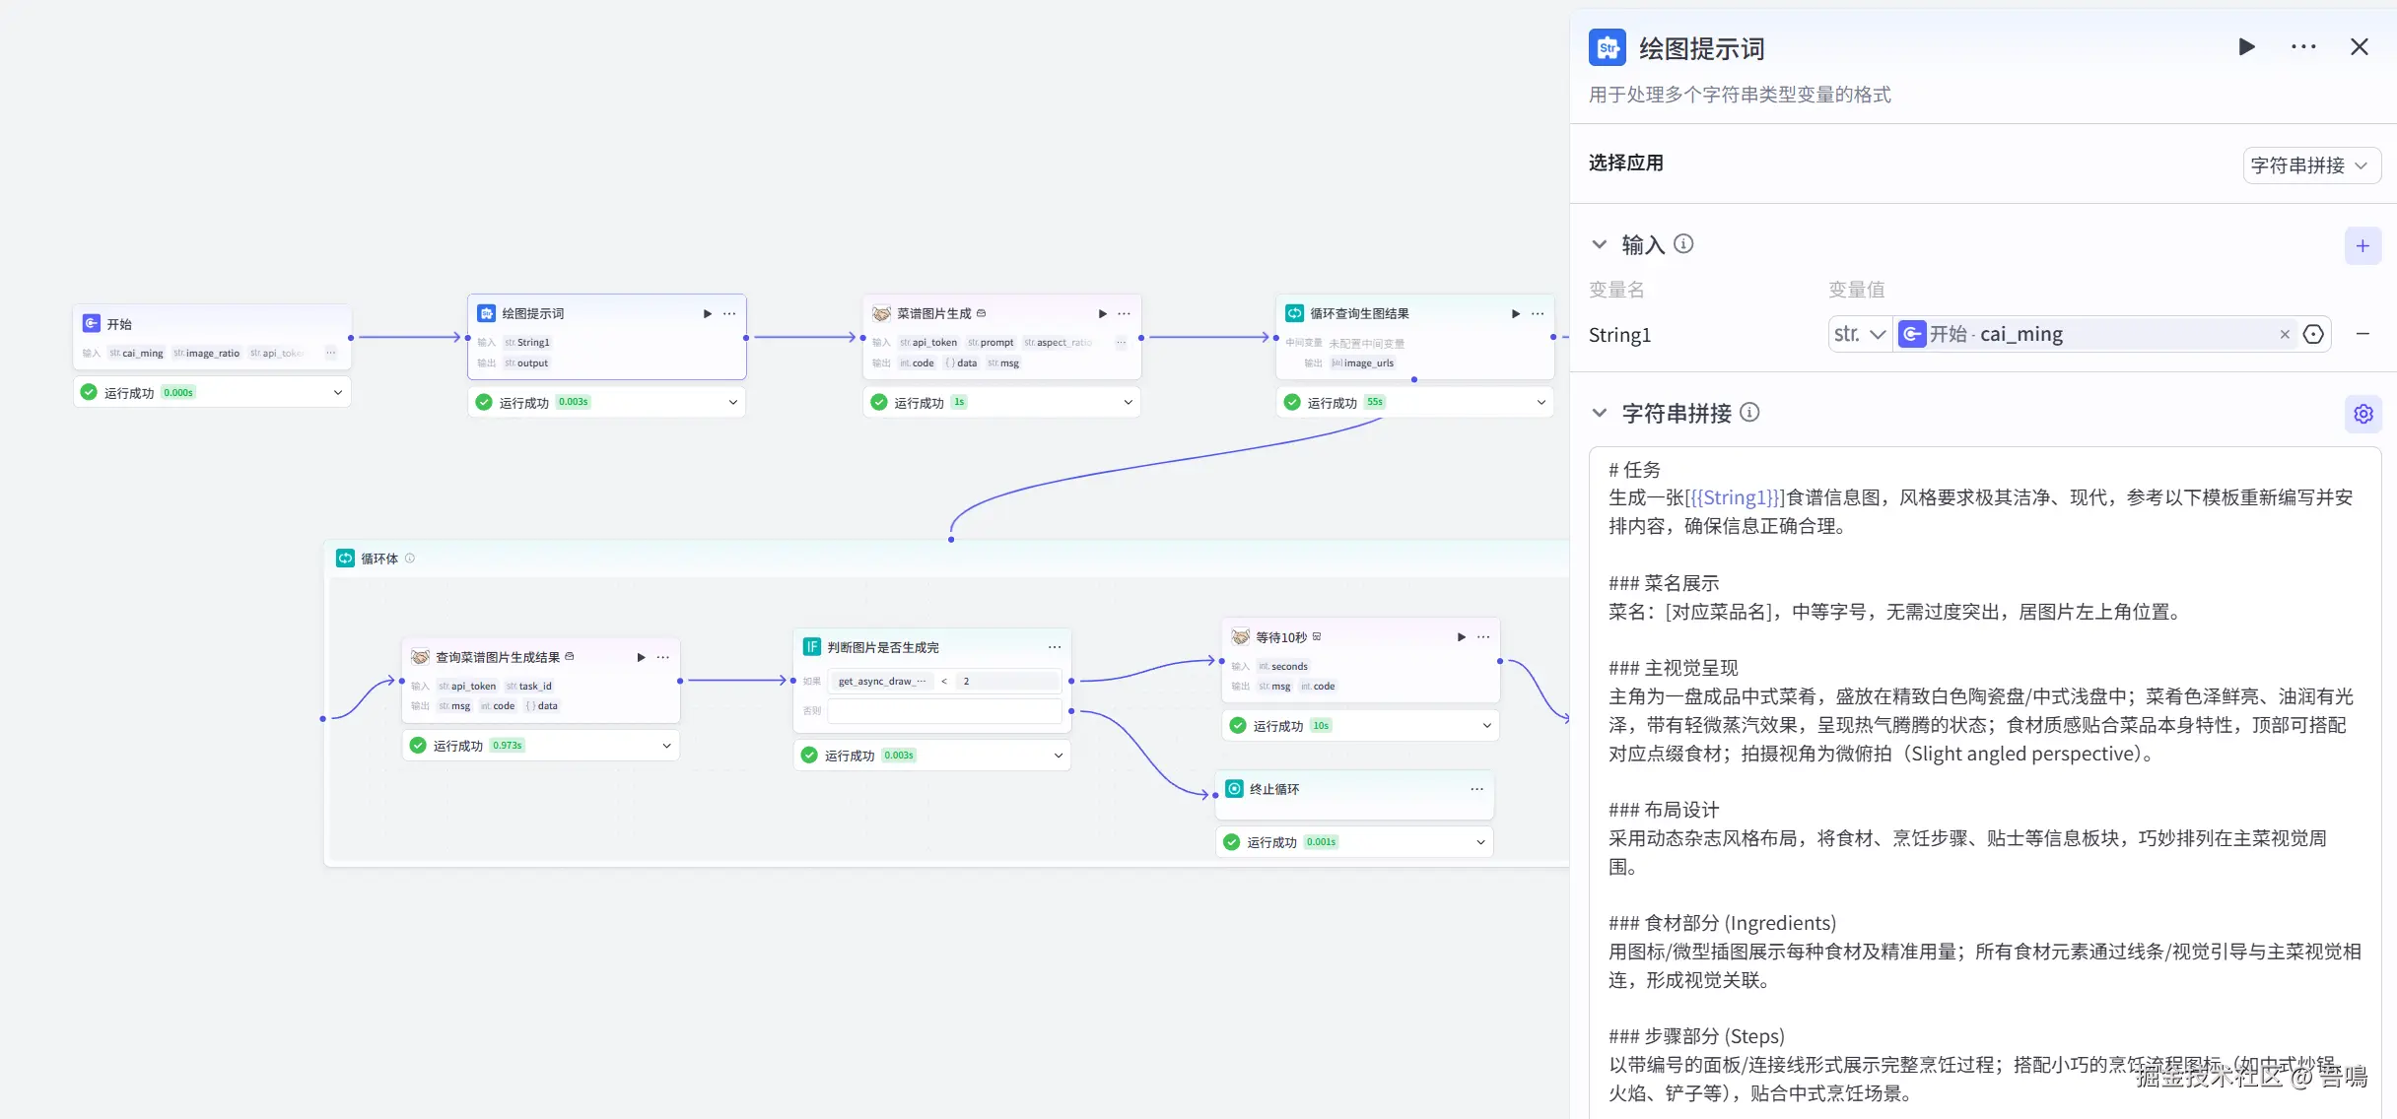
Task: Remove the String1 input row with minus icon
Action: [x=2363, y=334]
